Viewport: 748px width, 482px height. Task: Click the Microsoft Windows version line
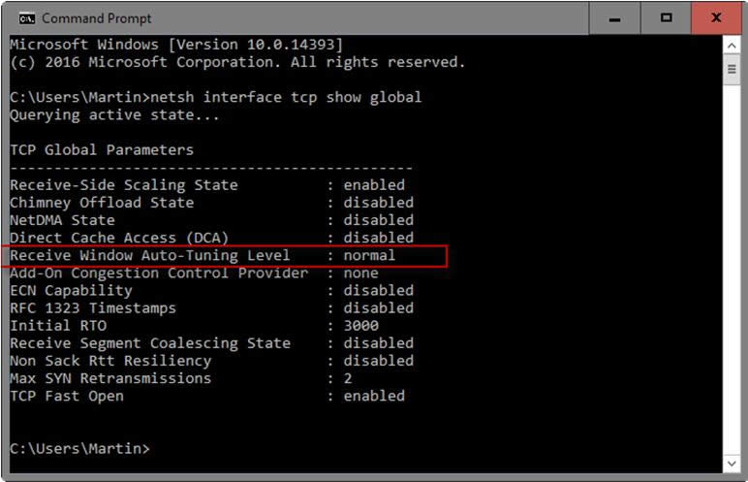pyautogui.click(x=175, y=45)
